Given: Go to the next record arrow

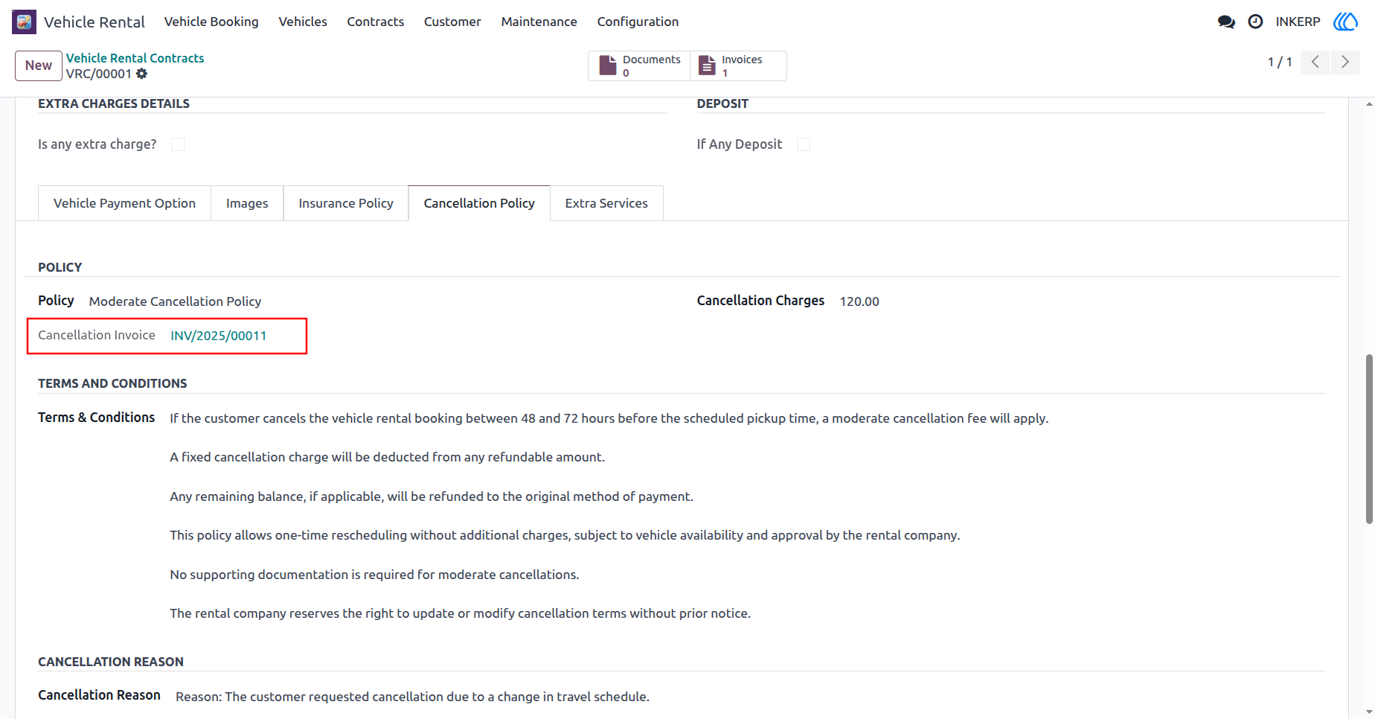Looking at the screenshot, I should 1345,62.
